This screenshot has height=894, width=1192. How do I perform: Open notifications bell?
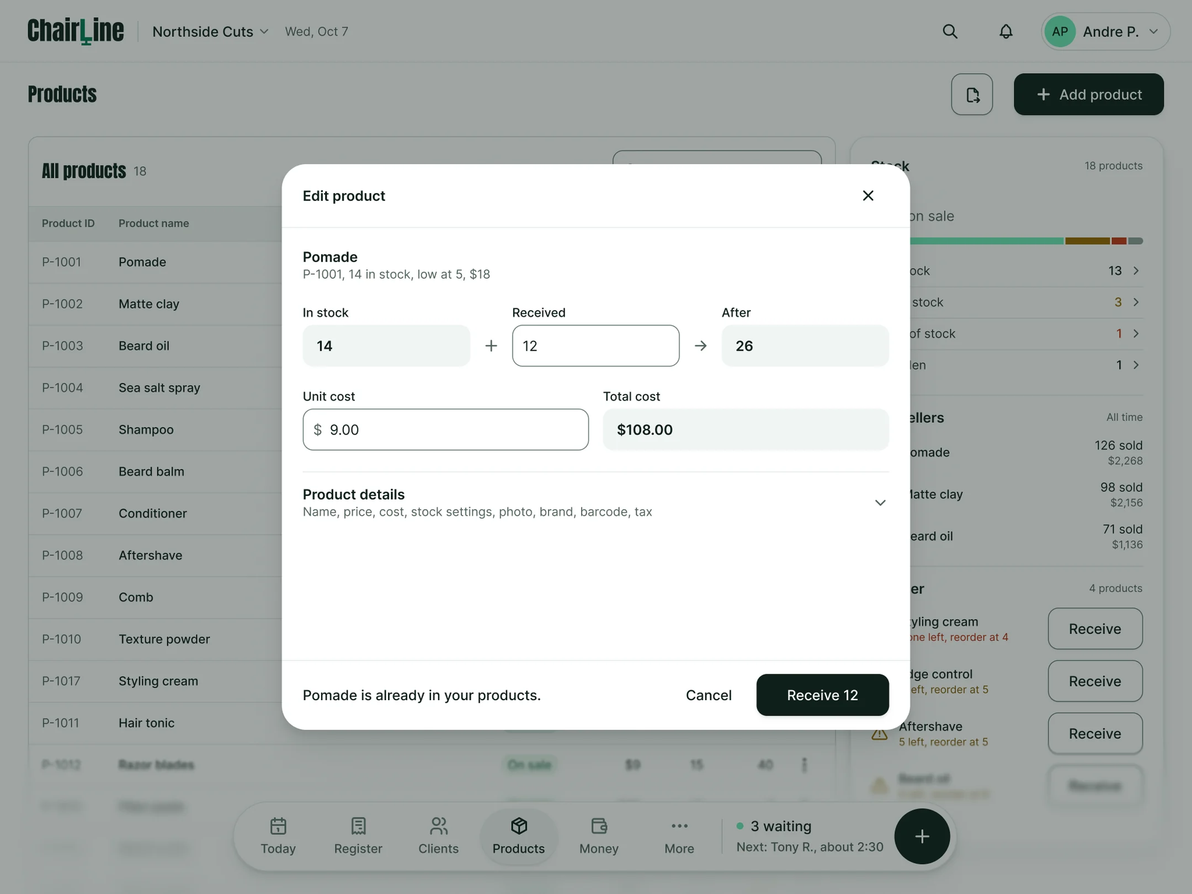(x=1005, y=31)
